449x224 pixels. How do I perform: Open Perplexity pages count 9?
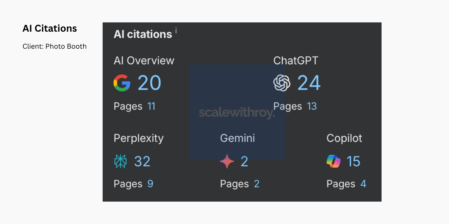(150, 184)
